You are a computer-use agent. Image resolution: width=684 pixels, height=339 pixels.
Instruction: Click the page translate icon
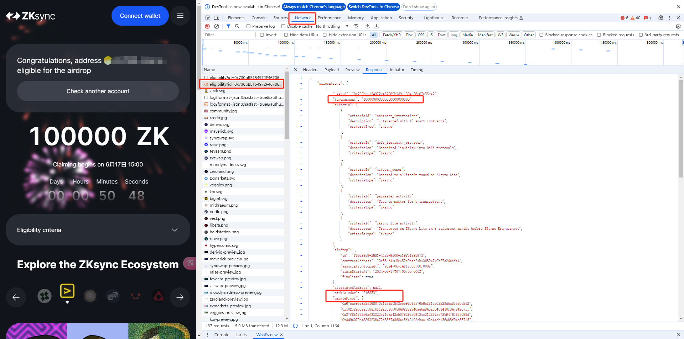(x=190, y=263)
